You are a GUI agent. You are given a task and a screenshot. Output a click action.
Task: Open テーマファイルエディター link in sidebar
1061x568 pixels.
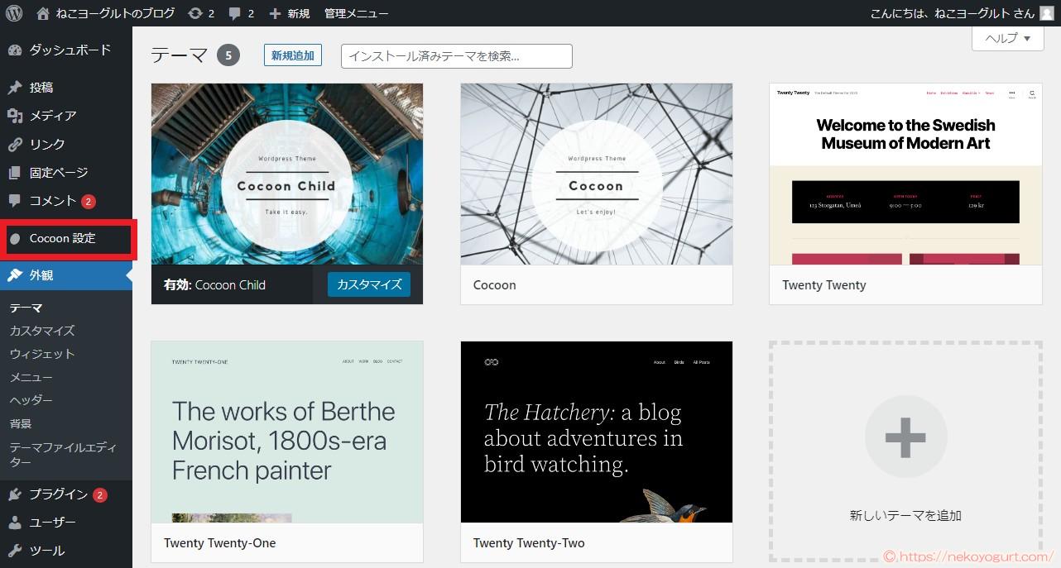click(x=63, y=455)
